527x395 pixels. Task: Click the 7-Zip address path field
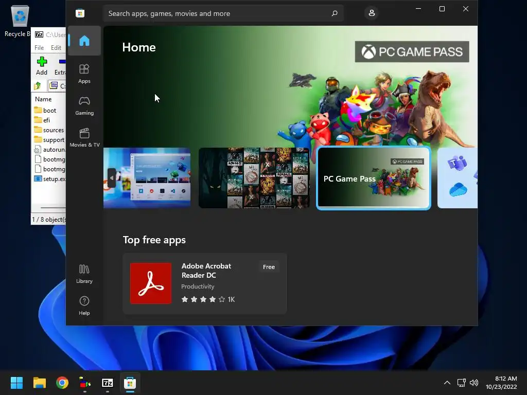(x=57, y=86)
